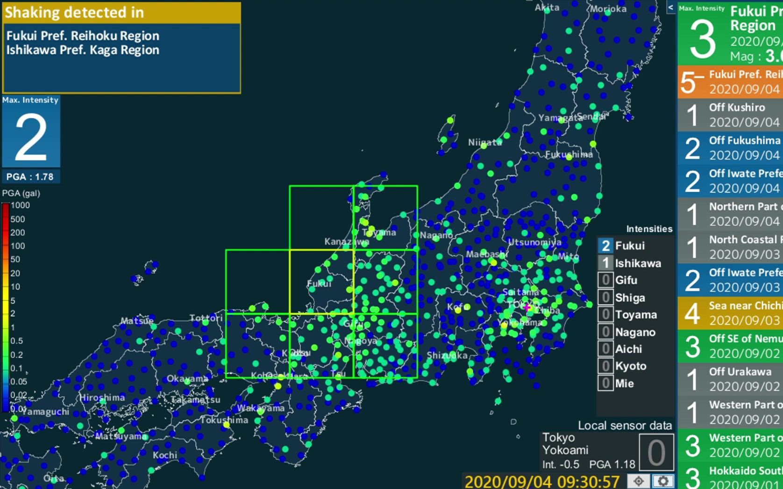Open the Off SE of Nemu earthquake entry
This screenshot has height=489, width=783.
point(730,347)
